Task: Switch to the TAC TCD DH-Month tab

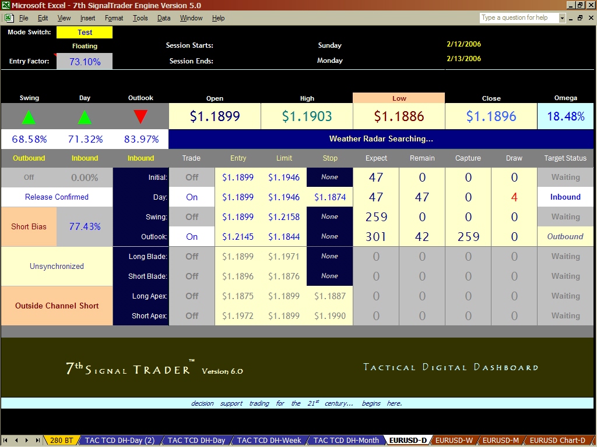Action: [346, 440]
